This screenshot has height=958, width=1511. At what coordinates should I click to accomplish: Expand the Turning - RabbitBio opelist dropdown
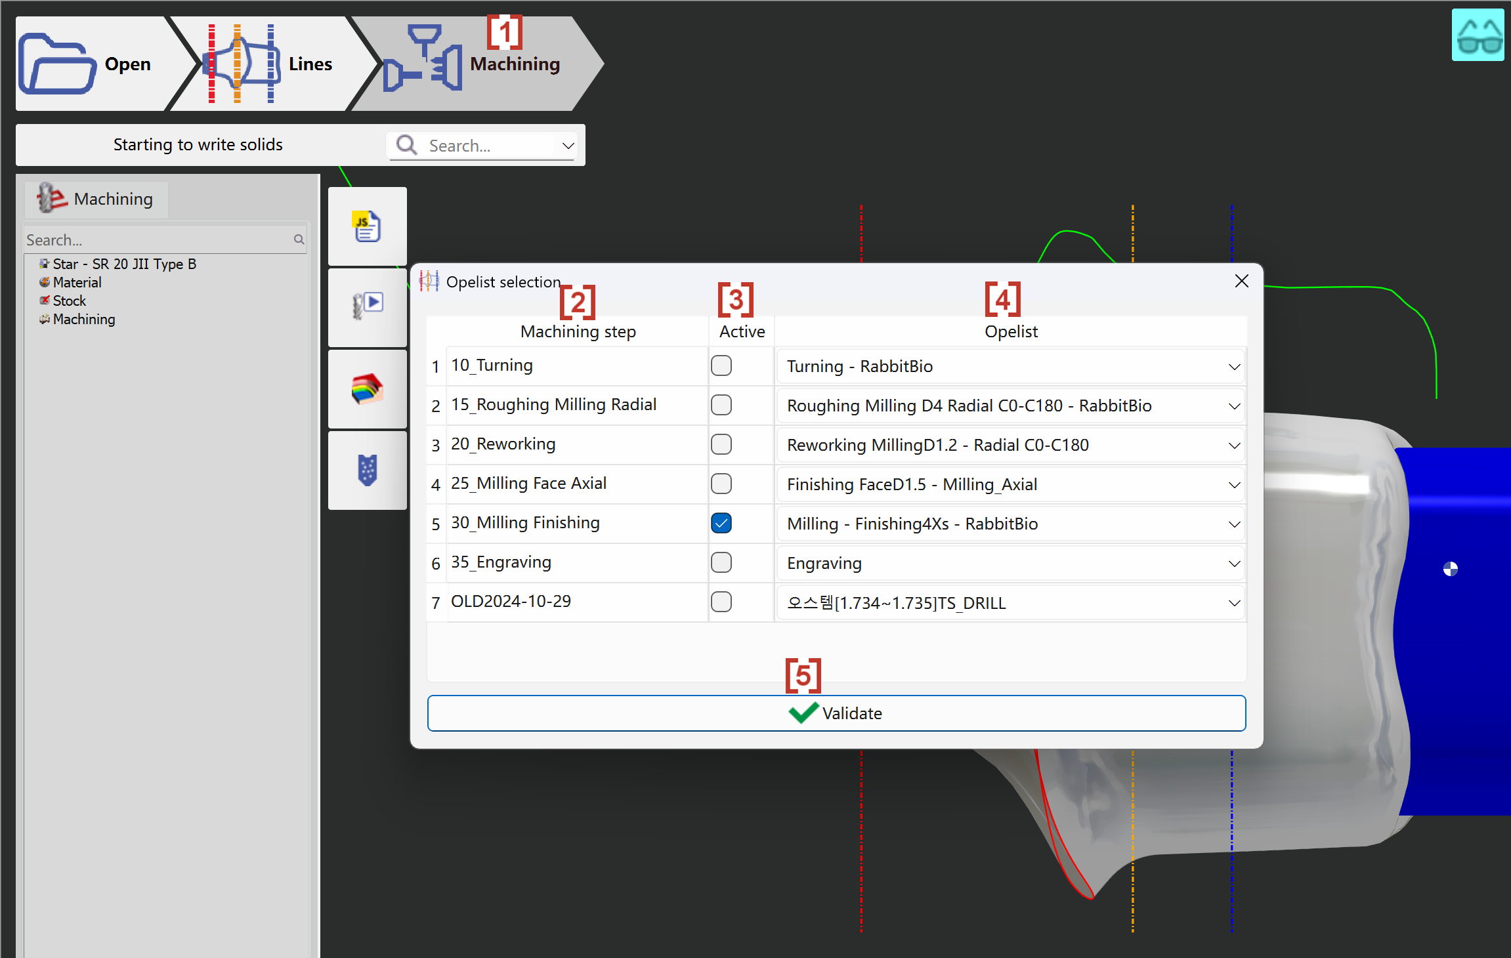tap(1233, 367)
